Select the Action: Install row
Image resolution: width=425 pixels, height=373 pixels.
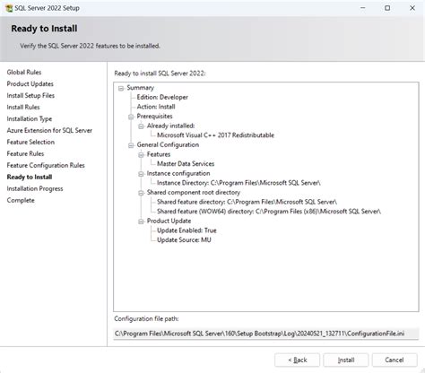tap(156, 107)
